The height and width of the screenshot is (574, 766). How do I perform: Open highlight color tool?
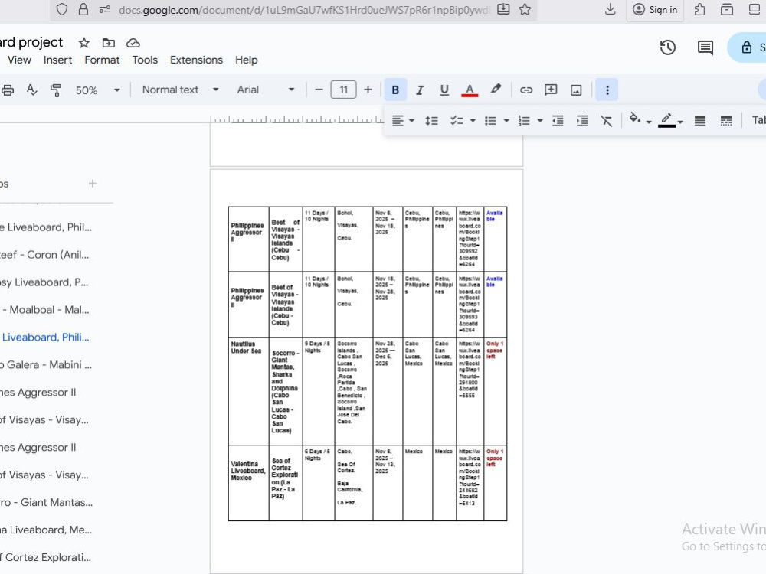coord(496,90)
